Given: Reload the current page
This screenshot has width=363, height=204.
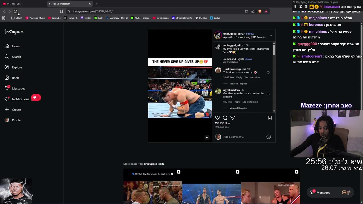Looking at the screenshot, I should point(15,11).
